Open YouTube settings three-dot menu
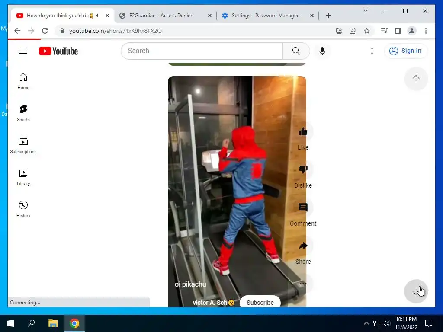The width and height of the screenshot is (443, 332). tap(372, 51)
